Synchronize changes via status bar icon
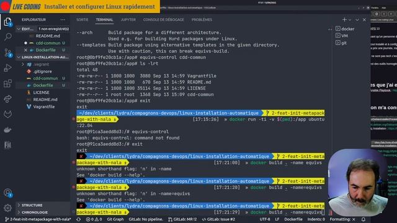Image resolution: width=397 pixels, height=223 pixels. (79, 219)
